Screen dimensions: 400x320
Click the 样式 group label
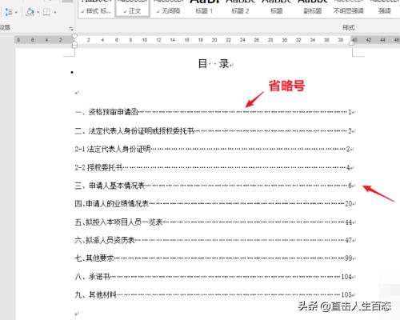coord(348,28)
